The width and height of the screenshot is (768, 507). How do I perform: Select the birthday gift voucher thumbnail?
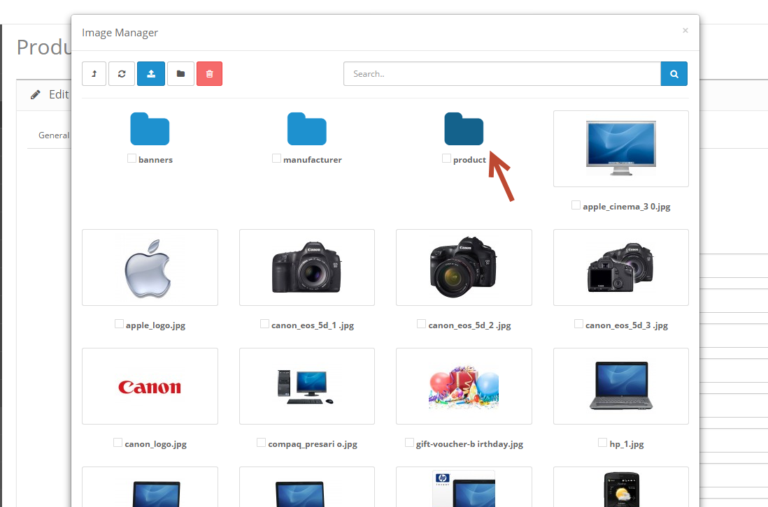(x=464, y=386)
